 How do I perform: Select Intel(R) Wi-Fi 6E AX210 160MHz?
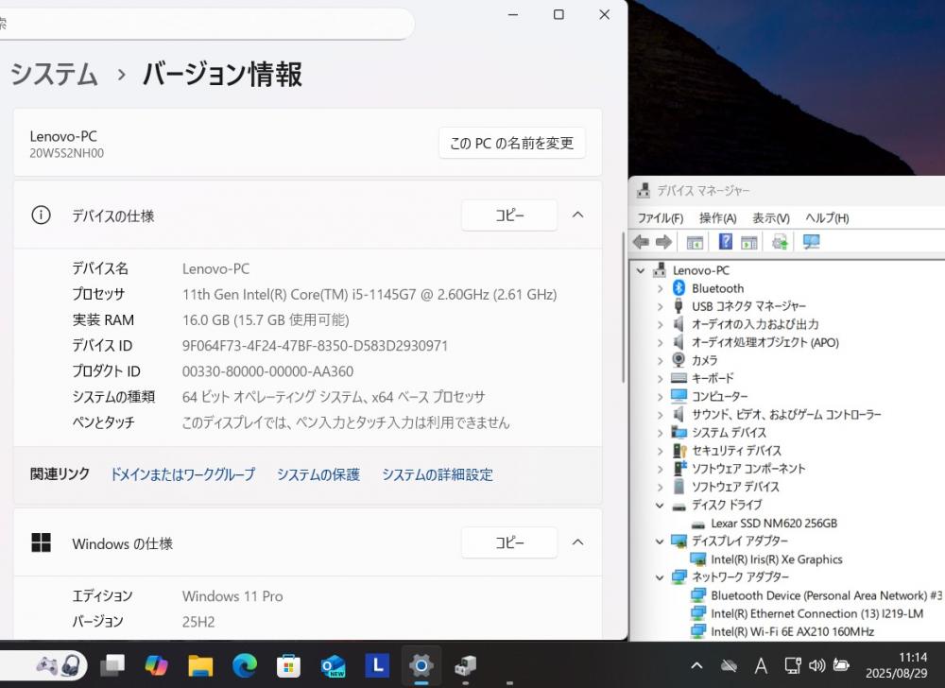click(x=793, y=631)
